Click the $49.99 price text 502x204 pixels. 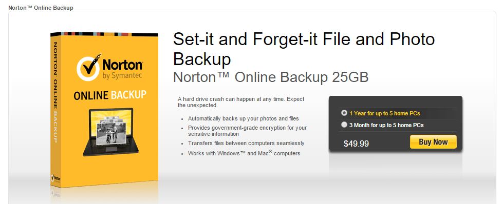pyautogui.click(x=356, y=144)
